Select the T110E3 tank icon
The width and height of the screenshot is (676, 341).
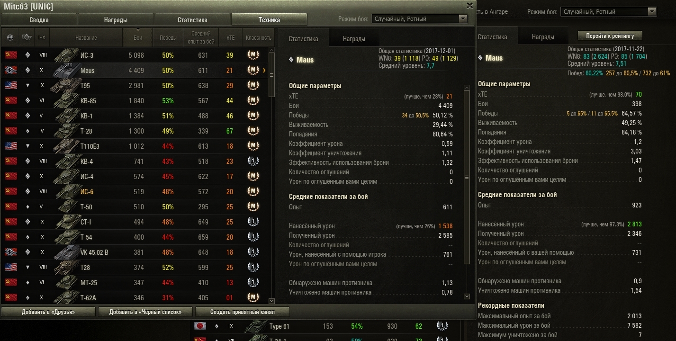click(x=65, y=146)
